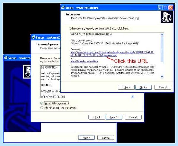The width and height of the screenshot is (178, 146).
Task: Click Cancel in the Information setup window
Action: click(163, 87)
